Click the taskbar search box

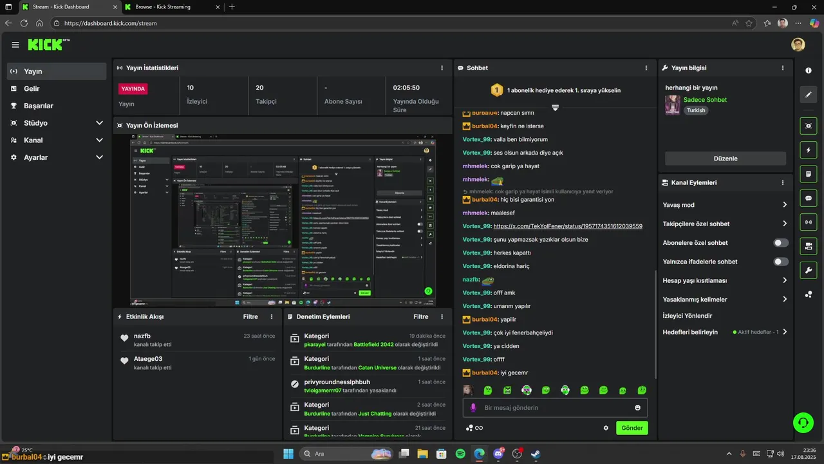pos(346,454)
